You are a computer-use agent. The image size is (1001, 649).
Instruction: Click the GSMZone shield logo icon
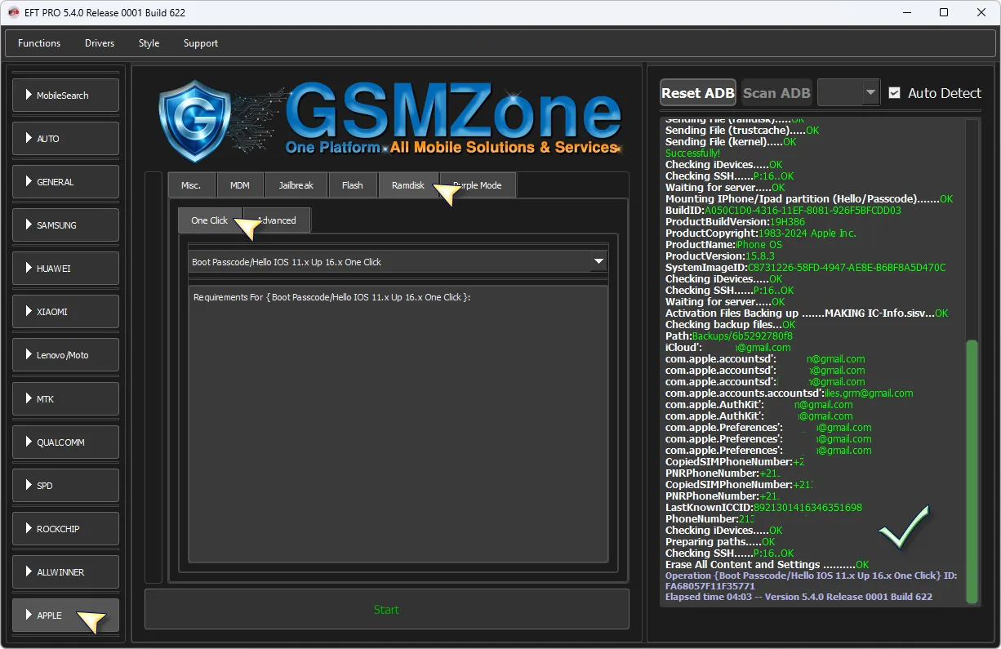[x=183, y=120]
